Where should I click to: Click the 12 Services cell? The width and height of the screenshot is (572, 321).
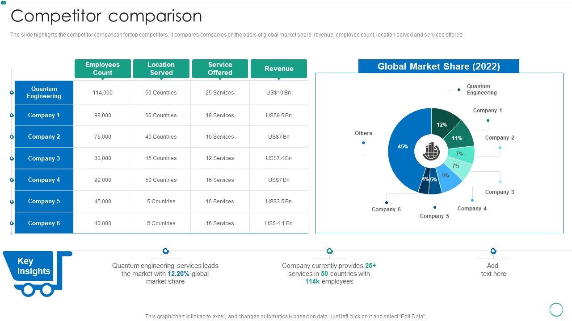pyautogui.click(x=220, y=158)
